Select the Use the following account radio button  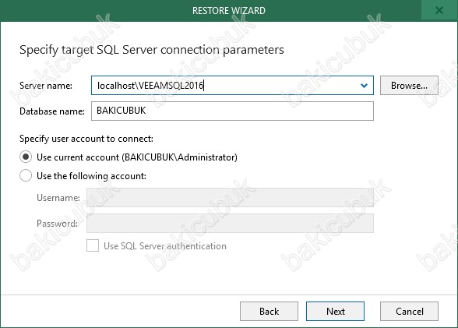[26, 176]
